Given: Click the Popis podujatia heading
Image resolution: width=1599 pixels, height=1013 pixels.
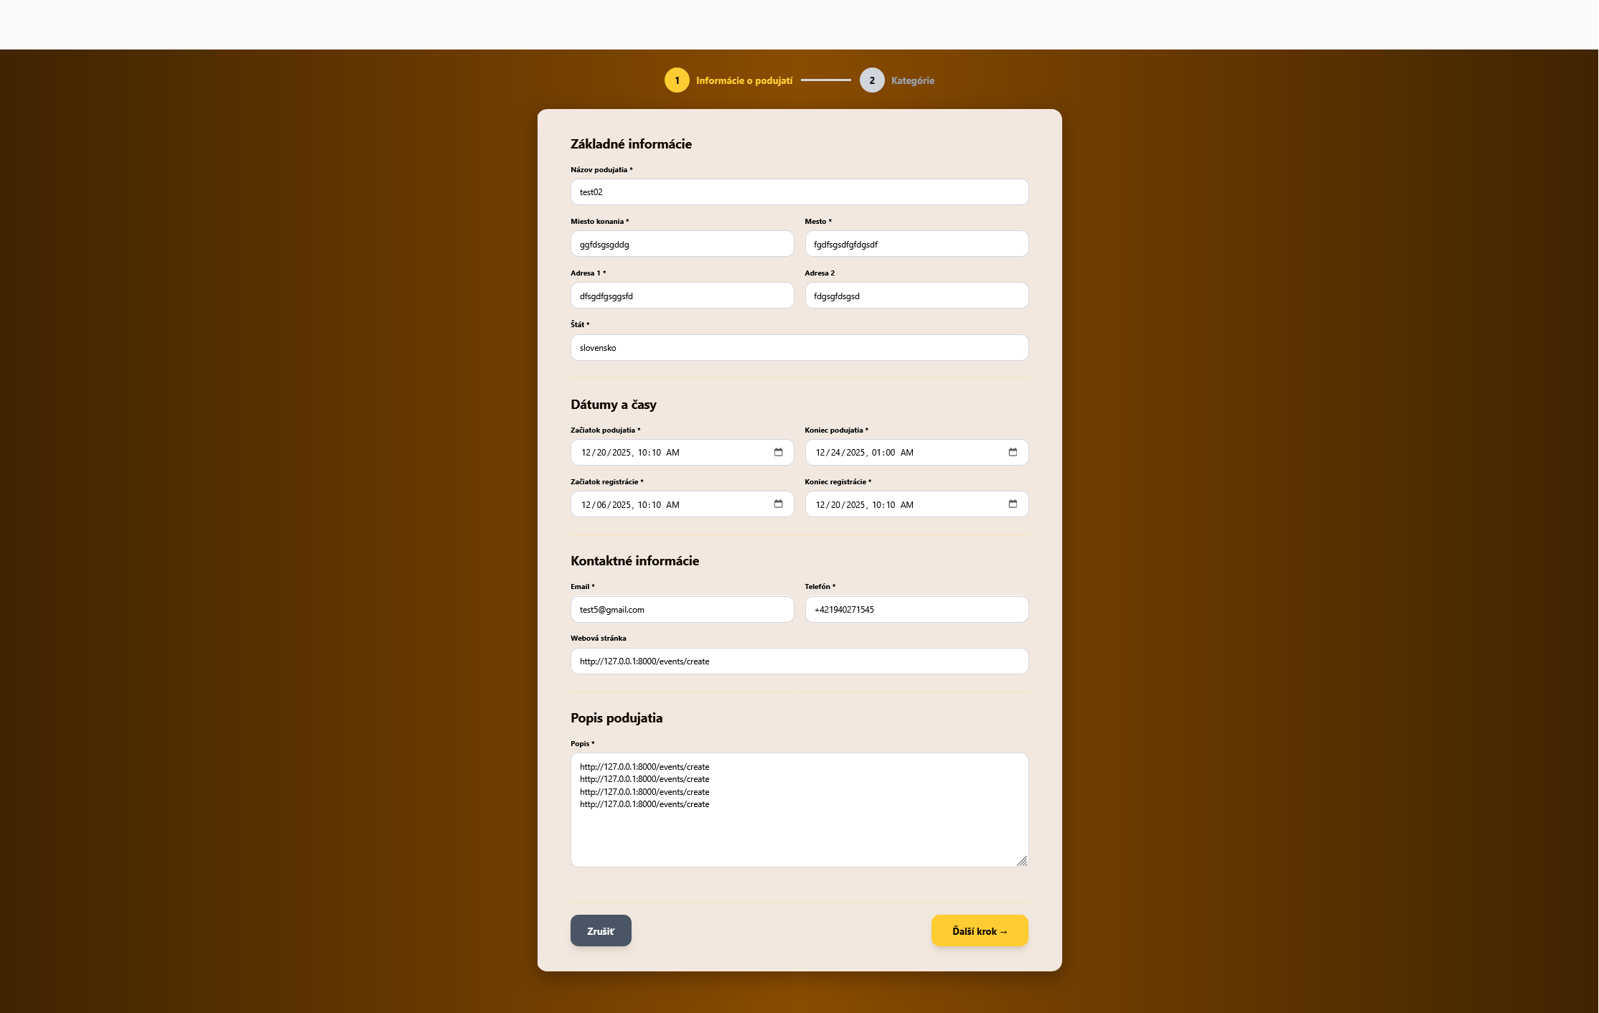Looking at the screenshot, I should (x=616, y=718).
